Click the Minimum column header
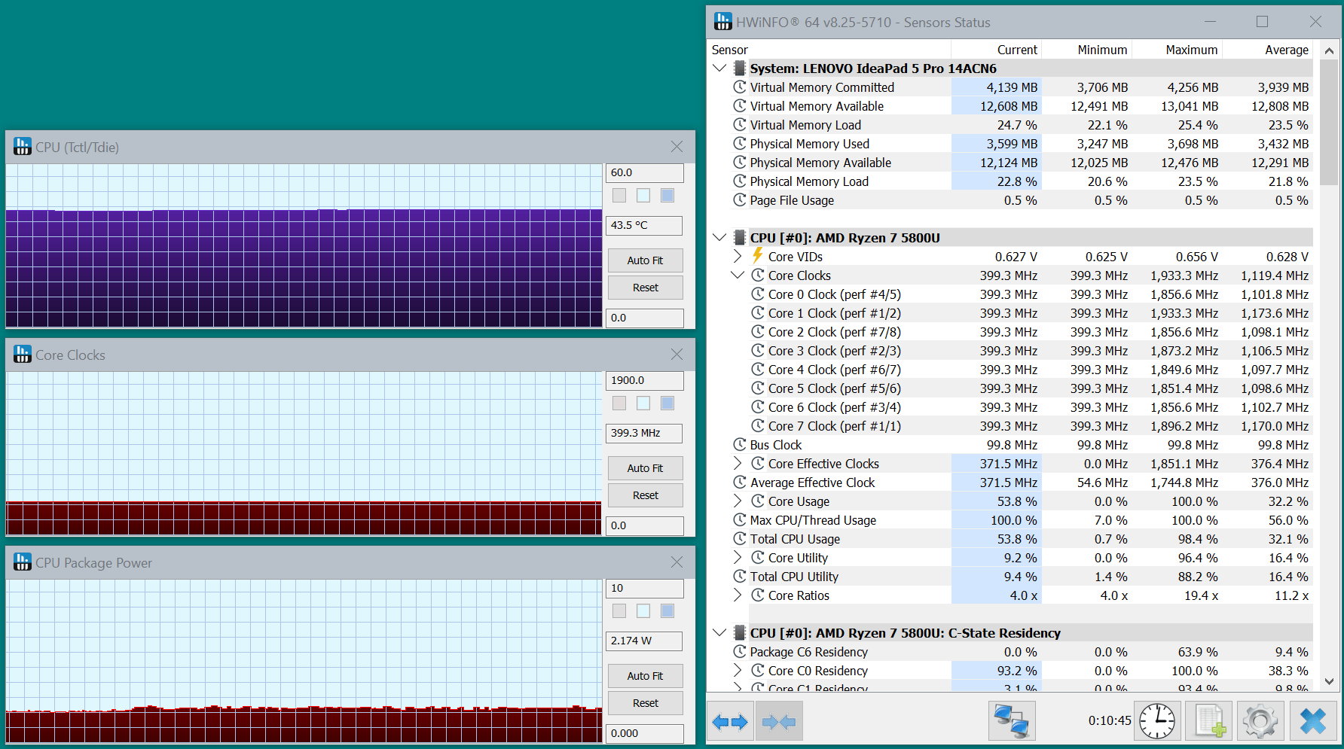 [x=1086, y=50]
